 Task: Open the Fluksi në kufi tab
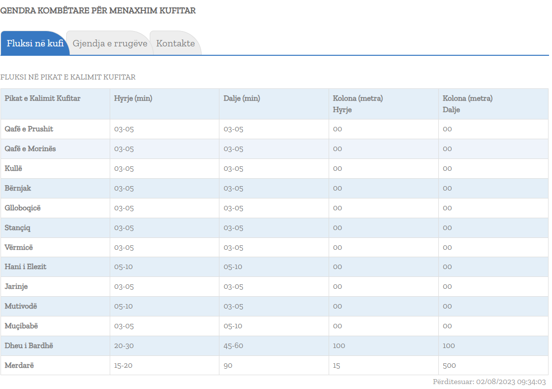[35, 43]
